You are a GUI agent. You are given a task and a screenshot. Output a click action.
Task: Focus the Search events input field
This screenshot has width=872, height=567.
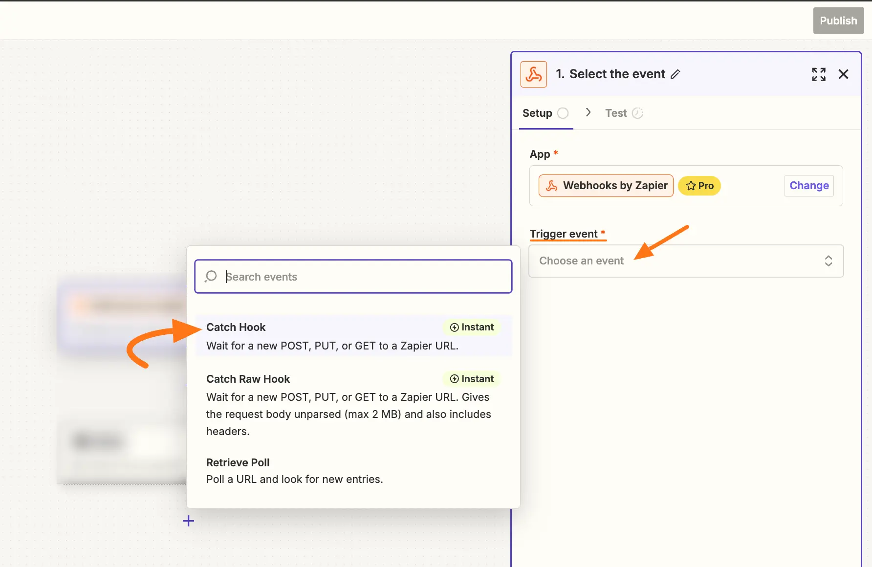click(362, 277)
